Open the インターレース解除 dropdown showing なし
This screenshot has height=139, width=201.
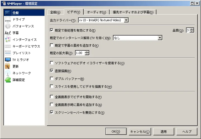[x=138, y=38]
